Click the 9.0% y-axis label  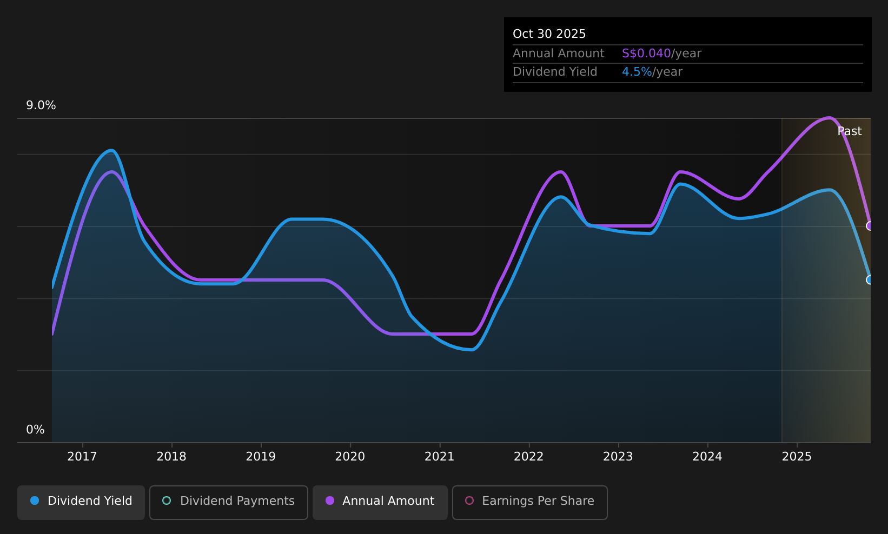[41, 105]
